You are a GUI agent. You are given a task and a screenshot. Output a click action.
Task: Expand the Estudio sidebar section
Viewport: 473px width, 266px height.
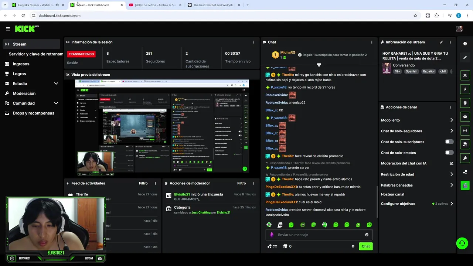[56, 83]
